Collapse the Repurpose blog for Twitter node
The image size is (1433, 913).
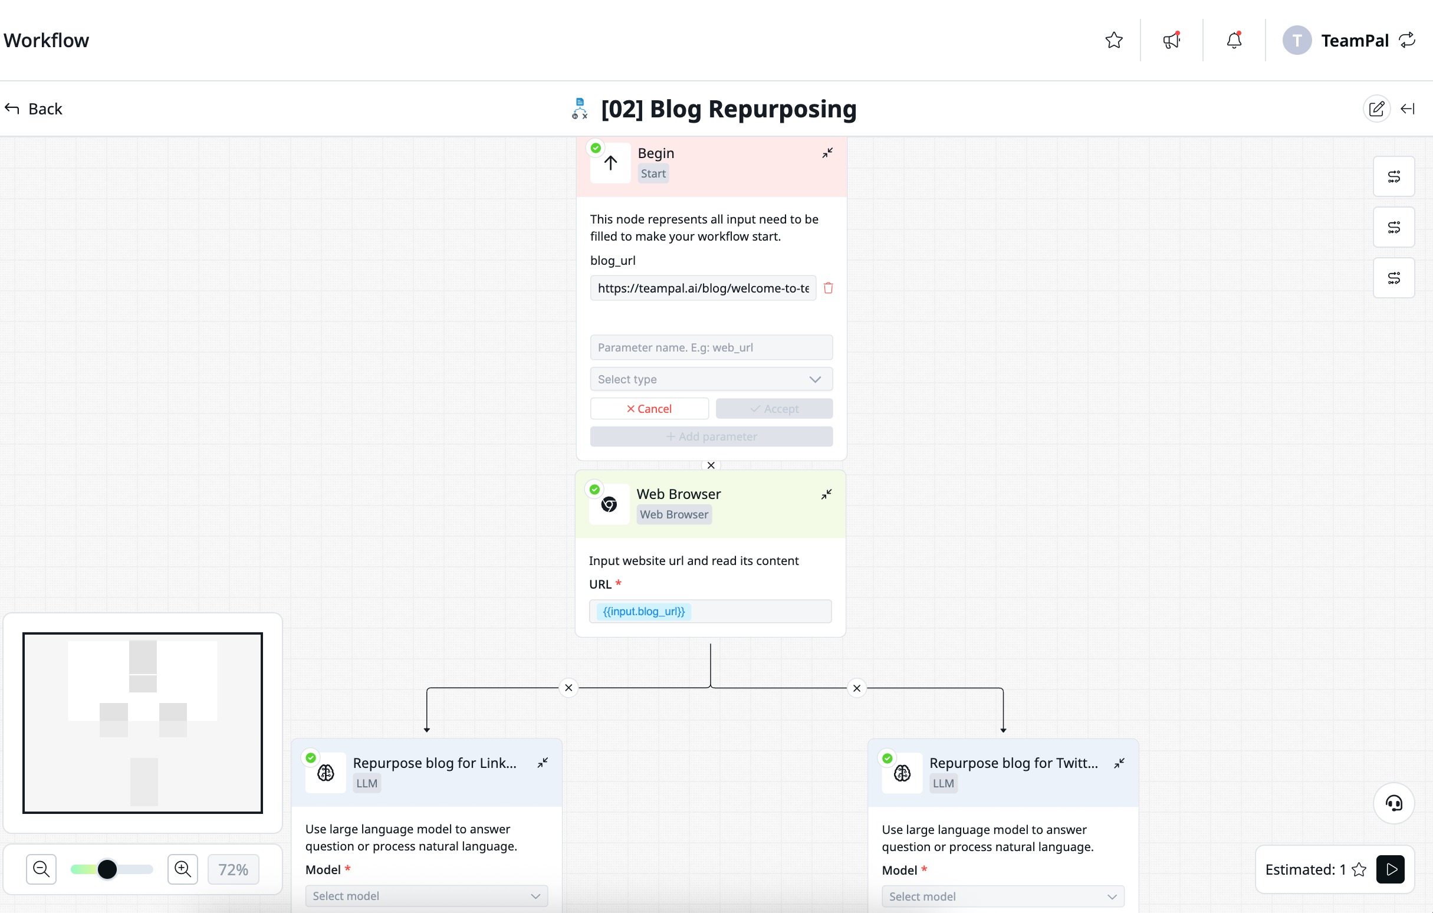[1119, 764]
